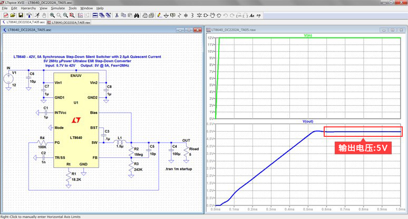The width and height of the screenshot is (408, 219).
Task: Select the Draw Wire pencil tool
Action: pyautogui.click(x=159, y=15)
